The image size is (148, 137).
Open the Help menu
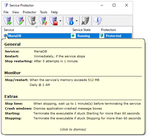(54, 12)
